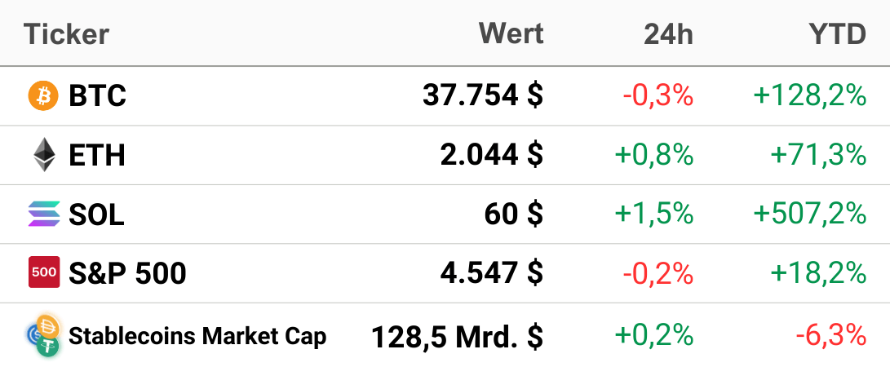Select the BTC ticker label
The image size is (890, 367).
click(97, 96)
